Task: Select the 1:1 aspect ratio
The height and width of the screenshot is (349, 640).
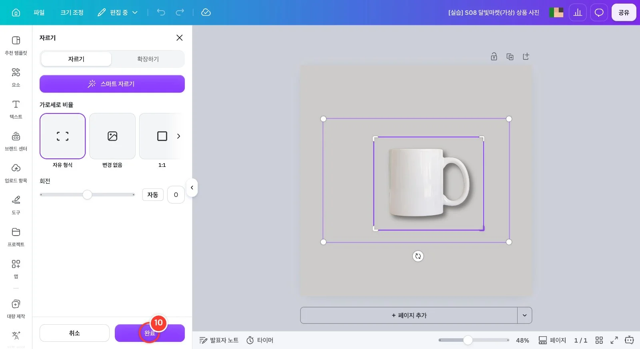Action: (162, 136)
